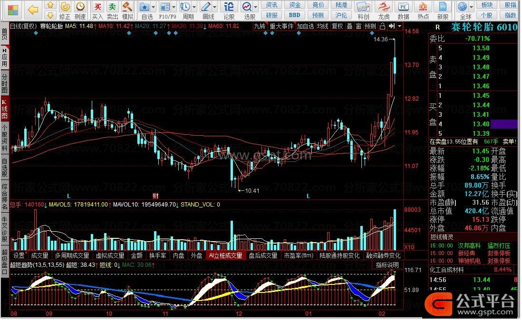The height and width of the screenshot is (320, 522).
Task: Click sell level 5 price 13.50
Action: (481, 48)
